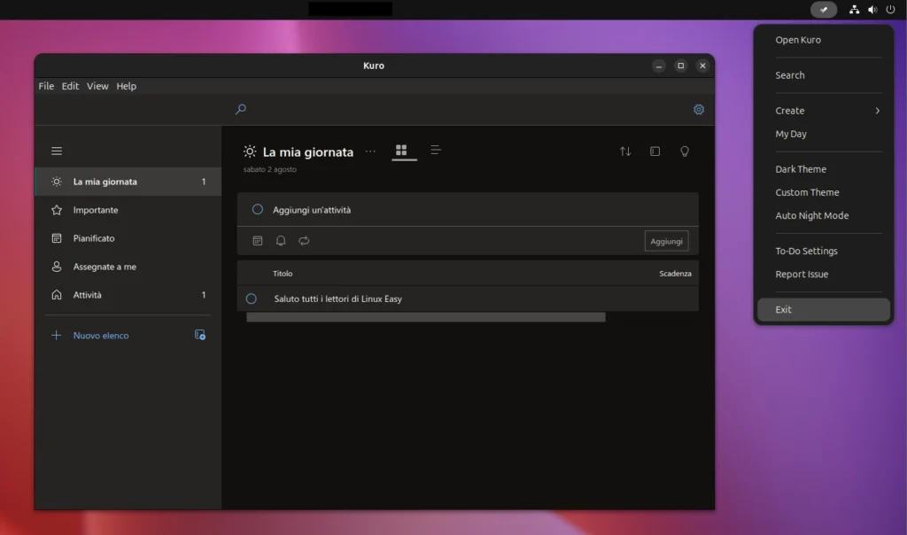Open the three-dots list options menu

click(x=370, y=151)
